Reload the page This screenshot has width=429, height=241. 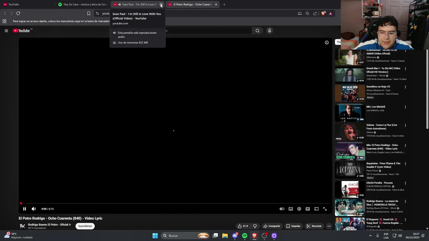click(x=18, y=13)
